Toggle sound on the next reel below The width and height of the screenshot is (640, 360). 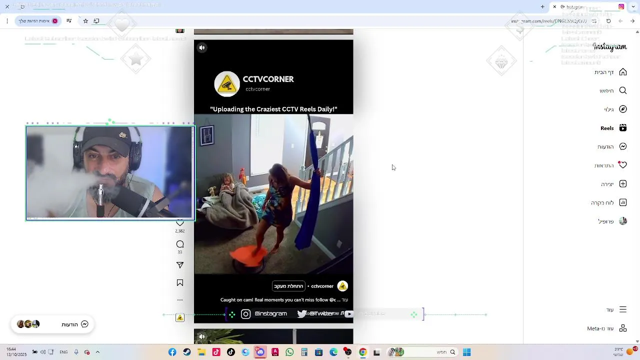(x=201, y=336)
